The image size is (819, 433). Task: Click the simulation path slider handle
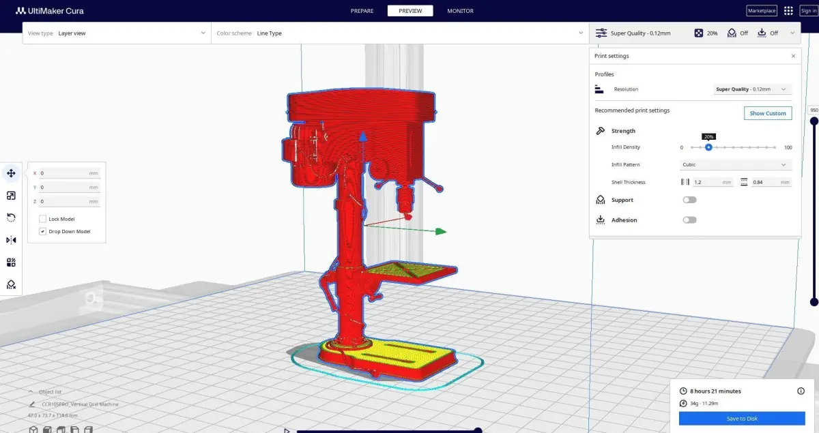click(478, 430)
